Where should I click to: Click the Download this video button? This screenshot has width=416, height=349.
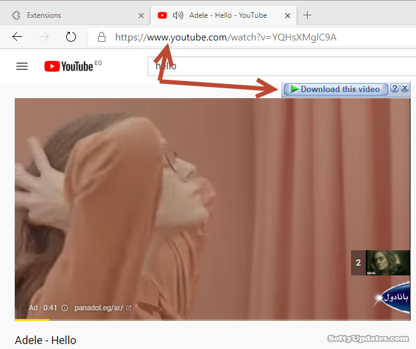pos(336,89)
